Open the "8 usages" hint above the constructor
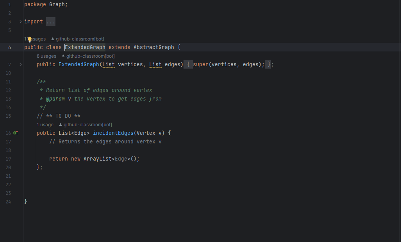The image size is (401, 242). coord(46,56)
